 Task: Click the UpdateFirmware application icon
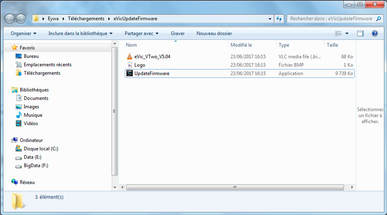[130, 73]
